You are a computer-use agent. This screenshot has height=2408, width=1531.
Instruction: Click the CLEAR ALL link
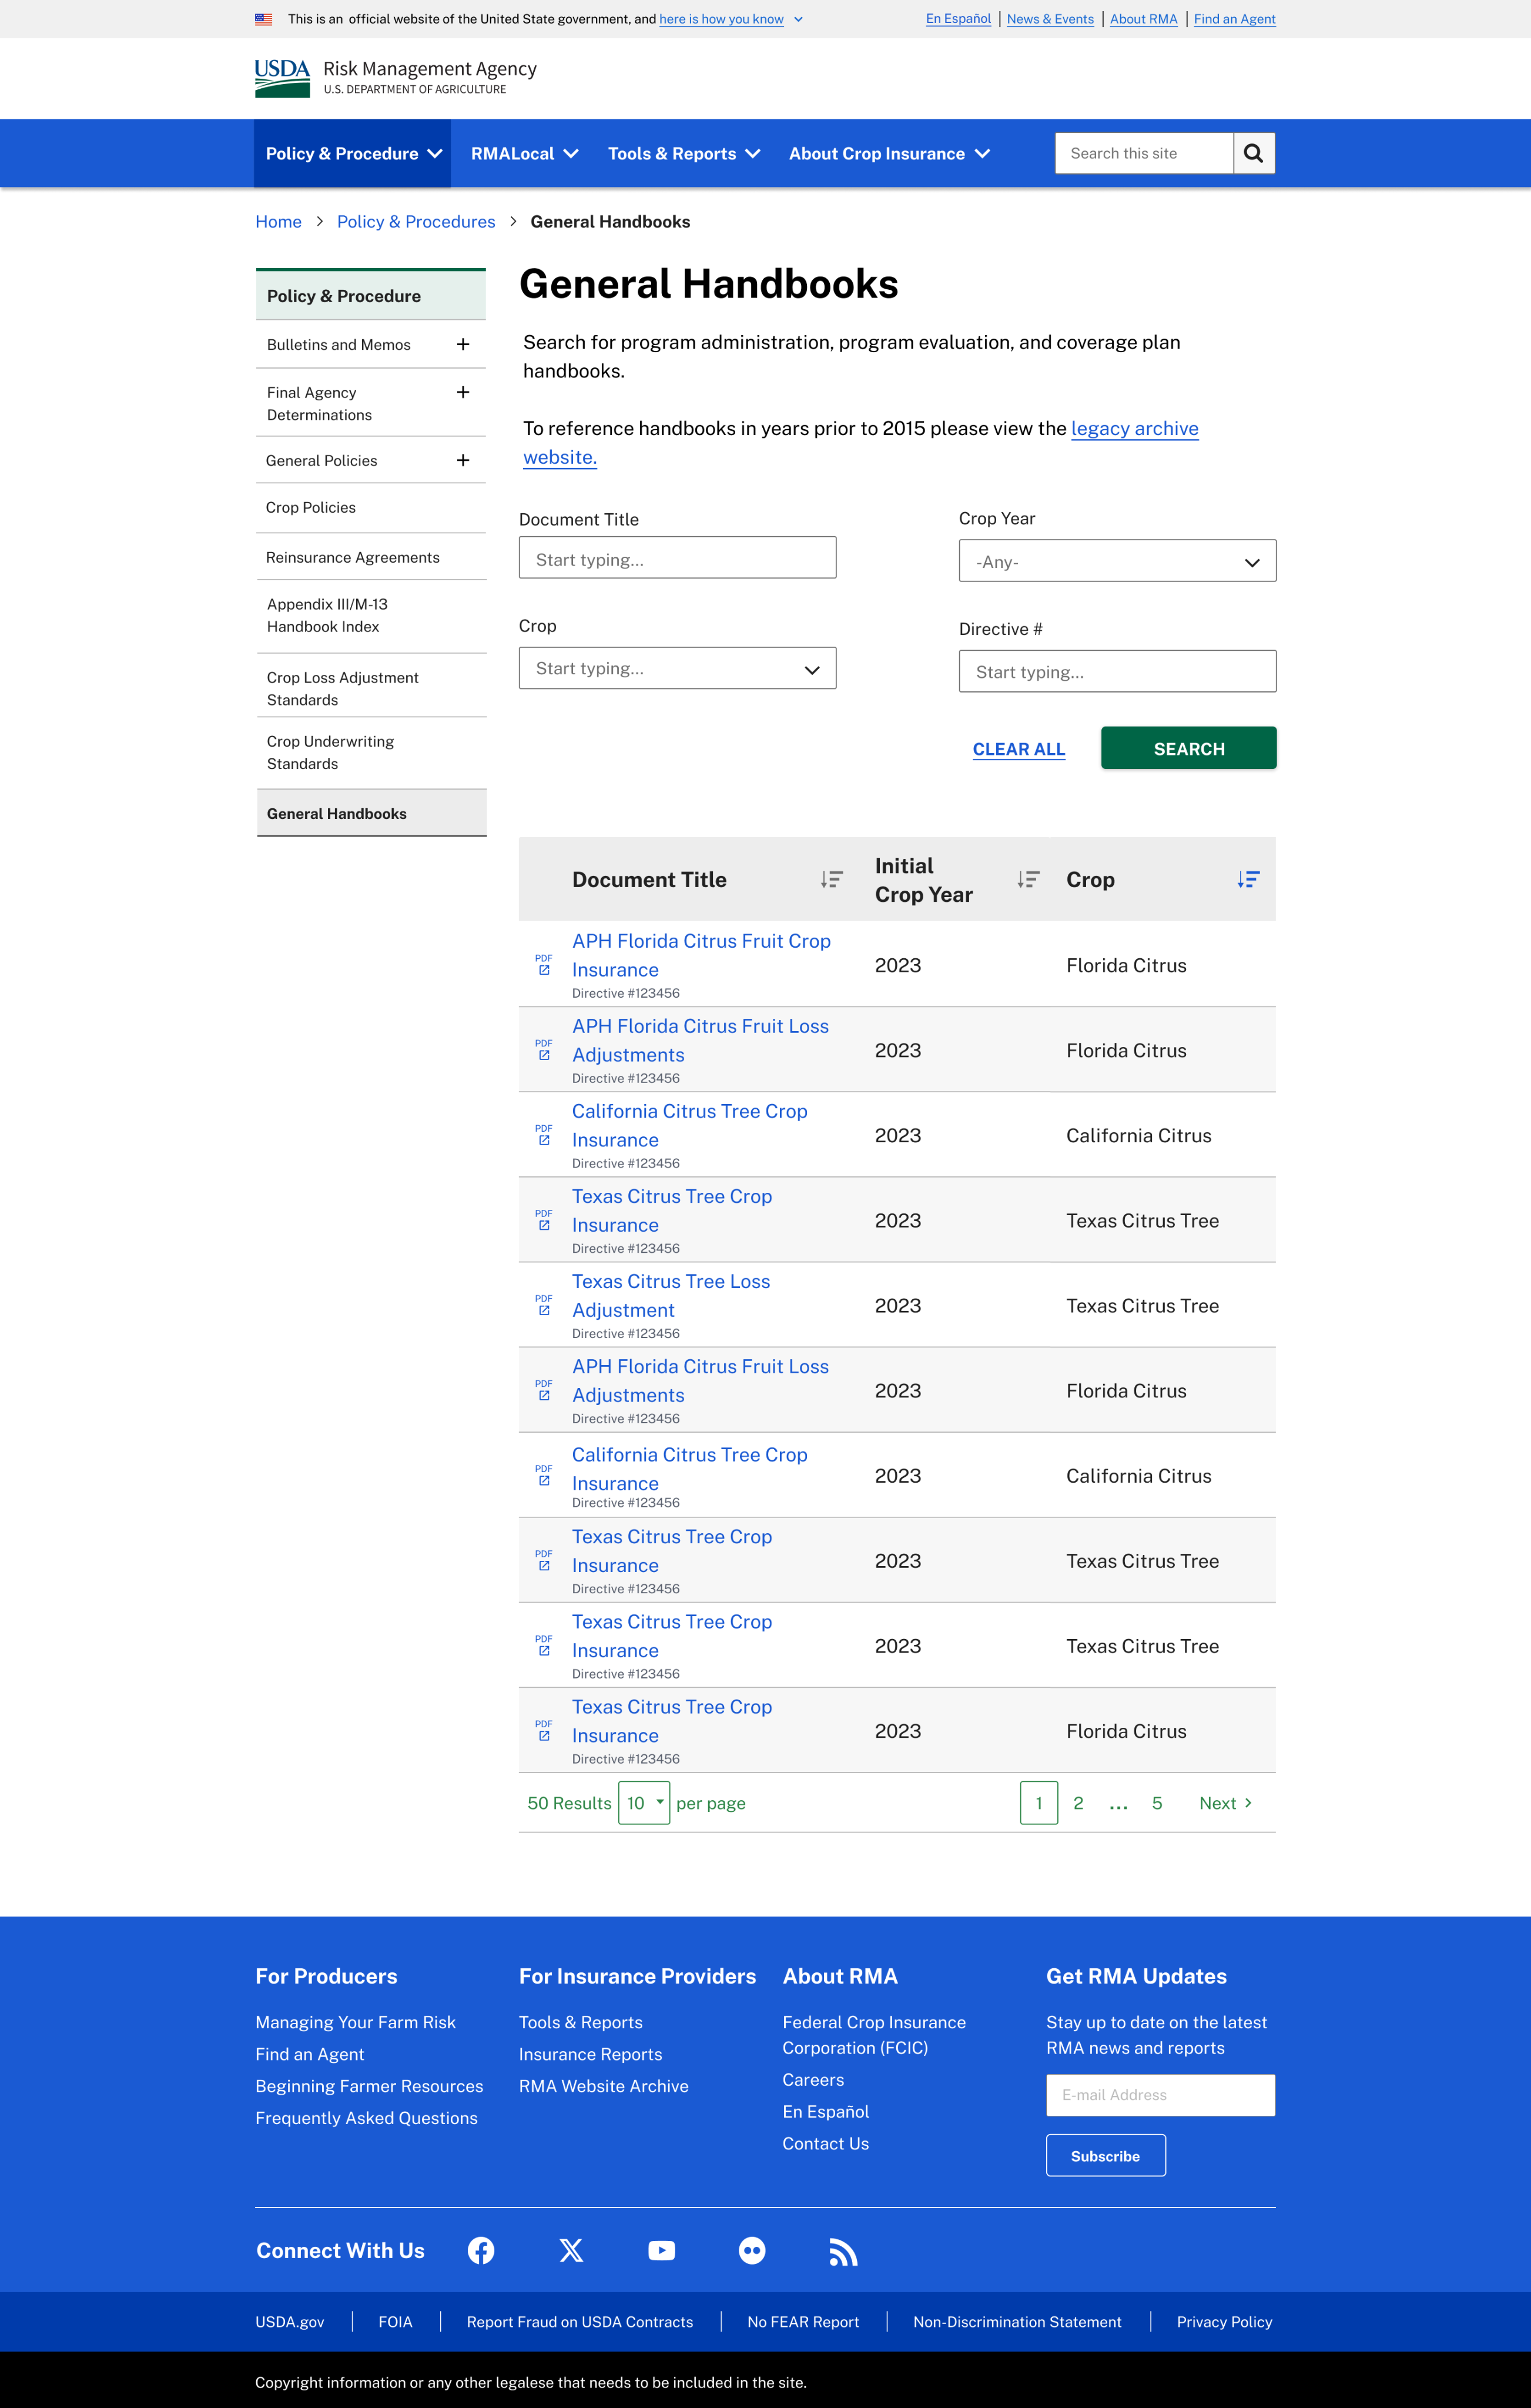click(x=1018, y=749)
